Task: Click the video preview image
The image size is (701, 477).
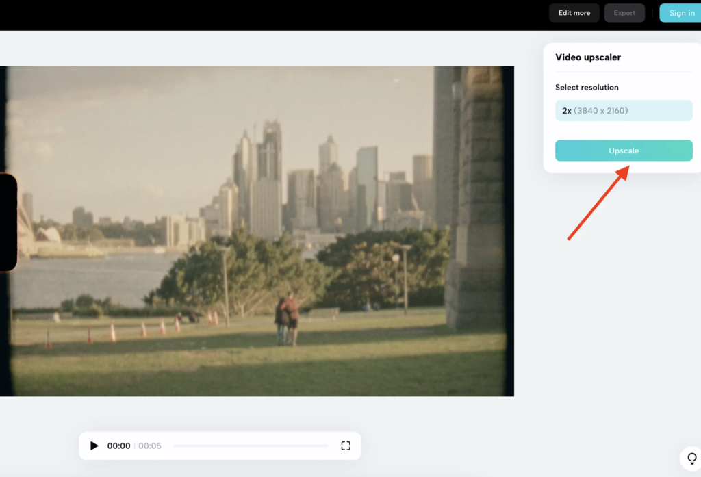Action: [257, 231]
